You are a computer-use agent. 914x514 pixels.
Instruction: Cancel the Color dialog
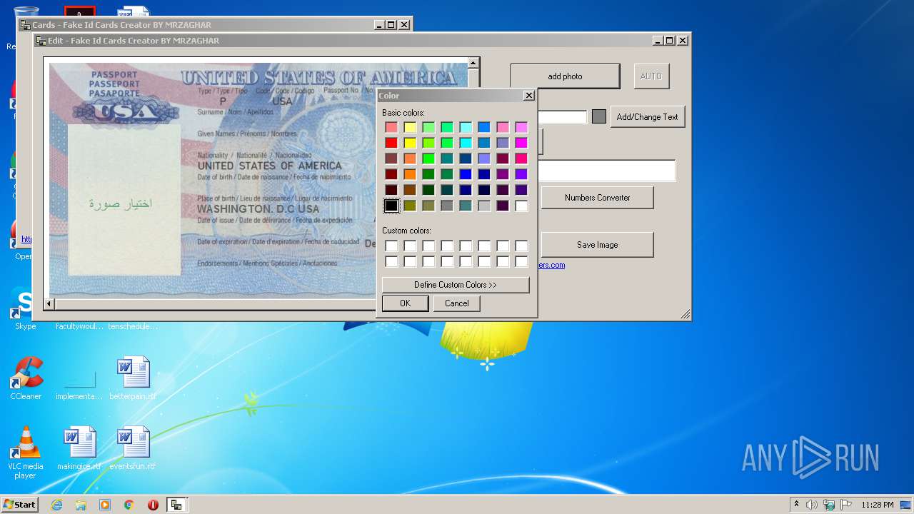[x=457, y=303]
